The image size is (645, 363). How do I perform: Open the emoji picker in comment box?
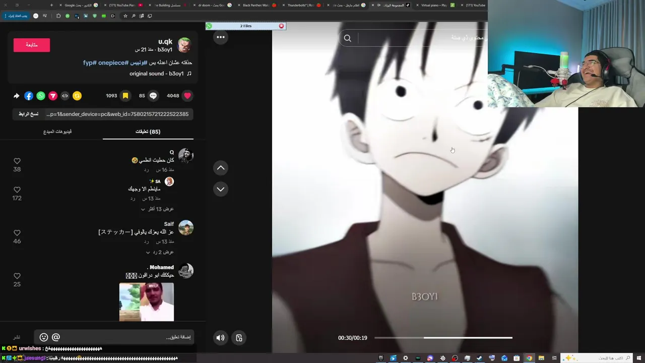(x=44, y=337)
